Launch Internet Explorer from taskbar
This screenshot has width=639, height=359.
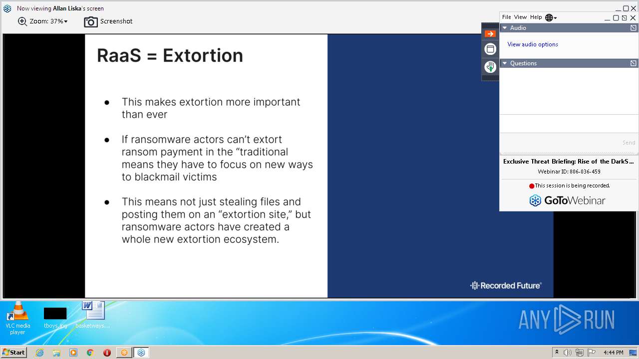[x=39, y=353]
